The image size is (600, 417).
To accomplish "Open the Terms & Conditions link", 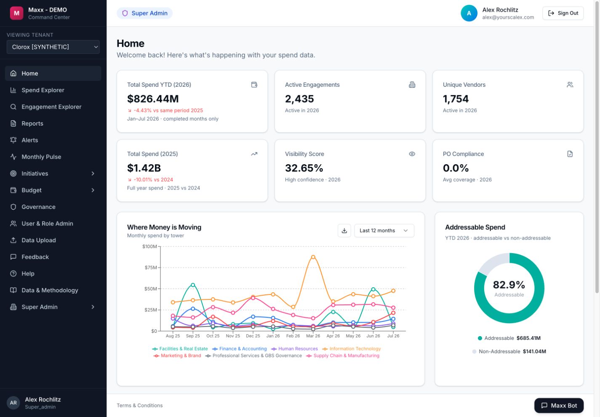I will click(x=140, y=405).
